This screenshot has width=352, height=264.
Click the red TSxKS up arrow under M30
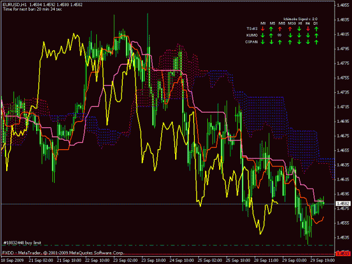pyautogui.click(x=290, y=29)
